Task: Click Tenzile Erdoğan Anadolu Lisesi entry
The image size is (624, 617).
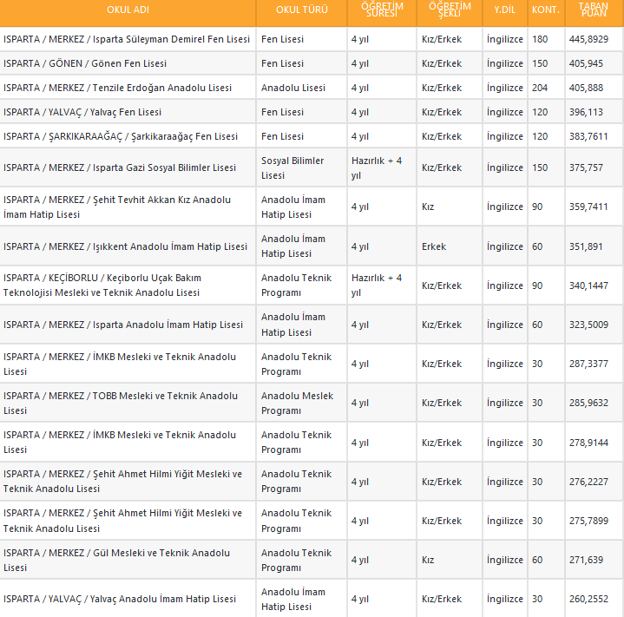Action: pos(117,88)
